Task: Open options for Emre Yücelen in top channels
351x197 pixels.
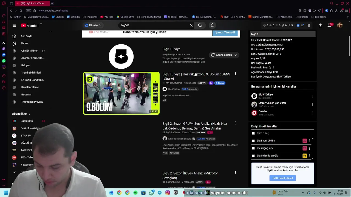Action: (x=312, y=105)
